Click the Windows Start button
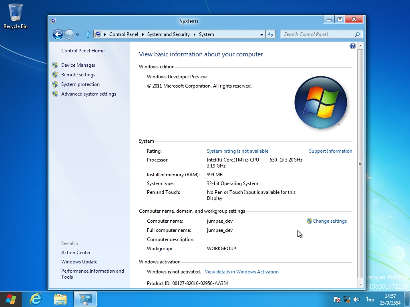 [11, 299]
